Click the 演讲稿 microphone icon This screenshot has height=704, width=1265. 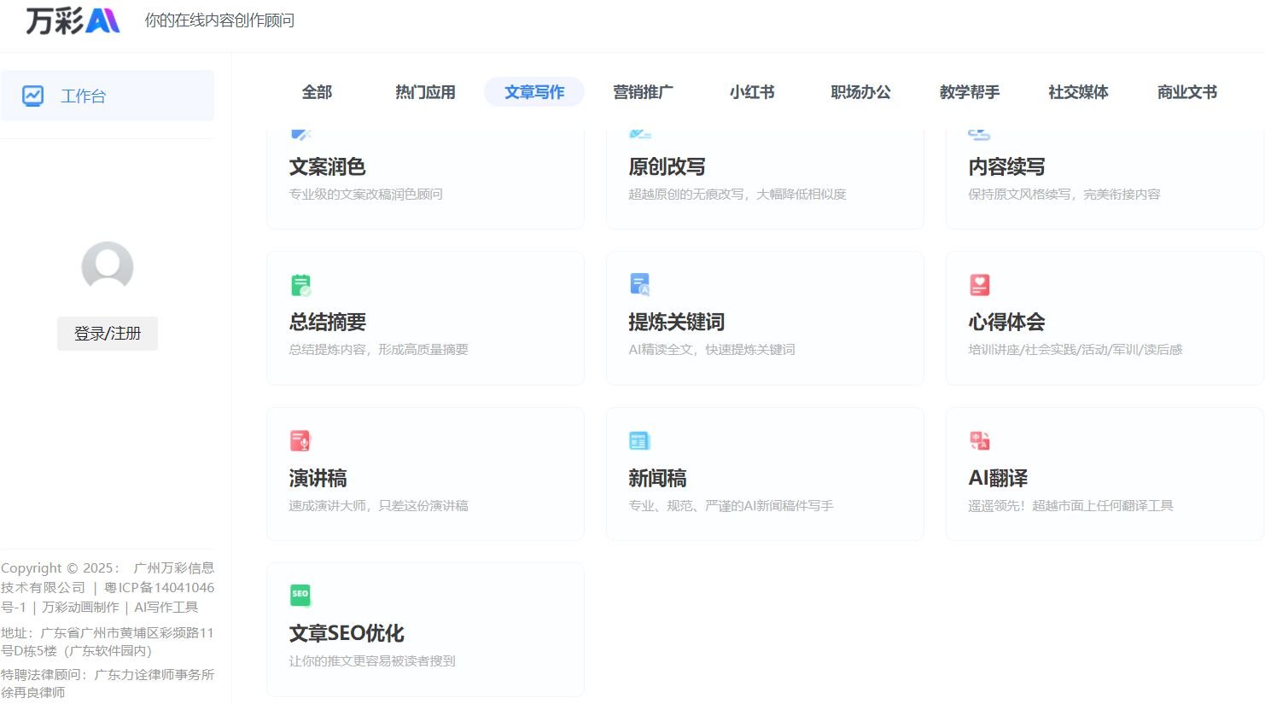coord(300,440)
